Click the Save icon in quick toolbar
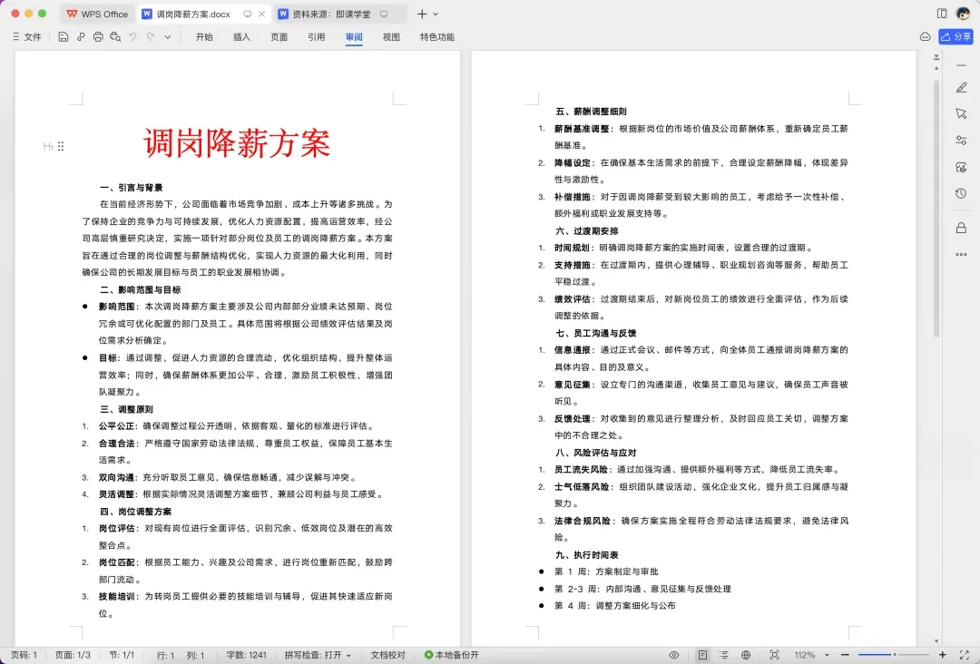The image size is (980, 664). [64, 37]
